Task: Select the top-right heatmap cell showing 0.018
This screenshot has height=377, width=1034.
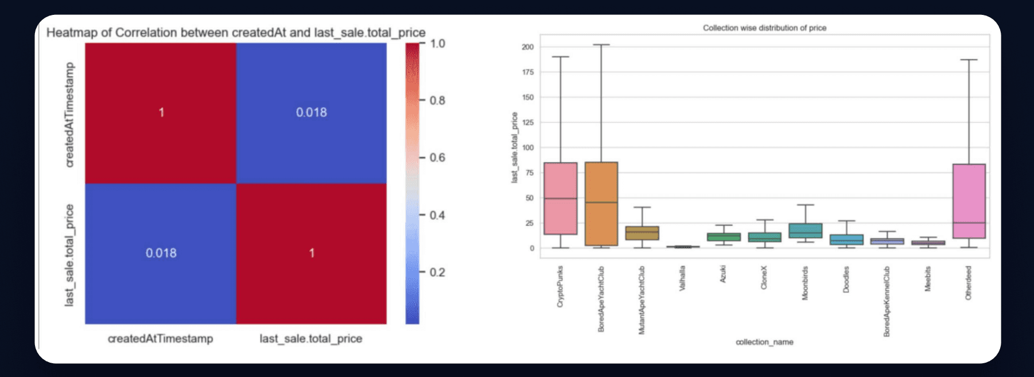Action: (312, 113)
